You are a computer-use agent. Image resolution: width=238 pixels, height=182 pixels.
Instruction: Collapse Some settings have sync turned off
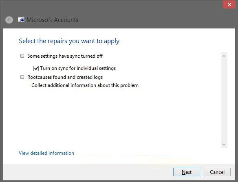[x=22, y=56]
